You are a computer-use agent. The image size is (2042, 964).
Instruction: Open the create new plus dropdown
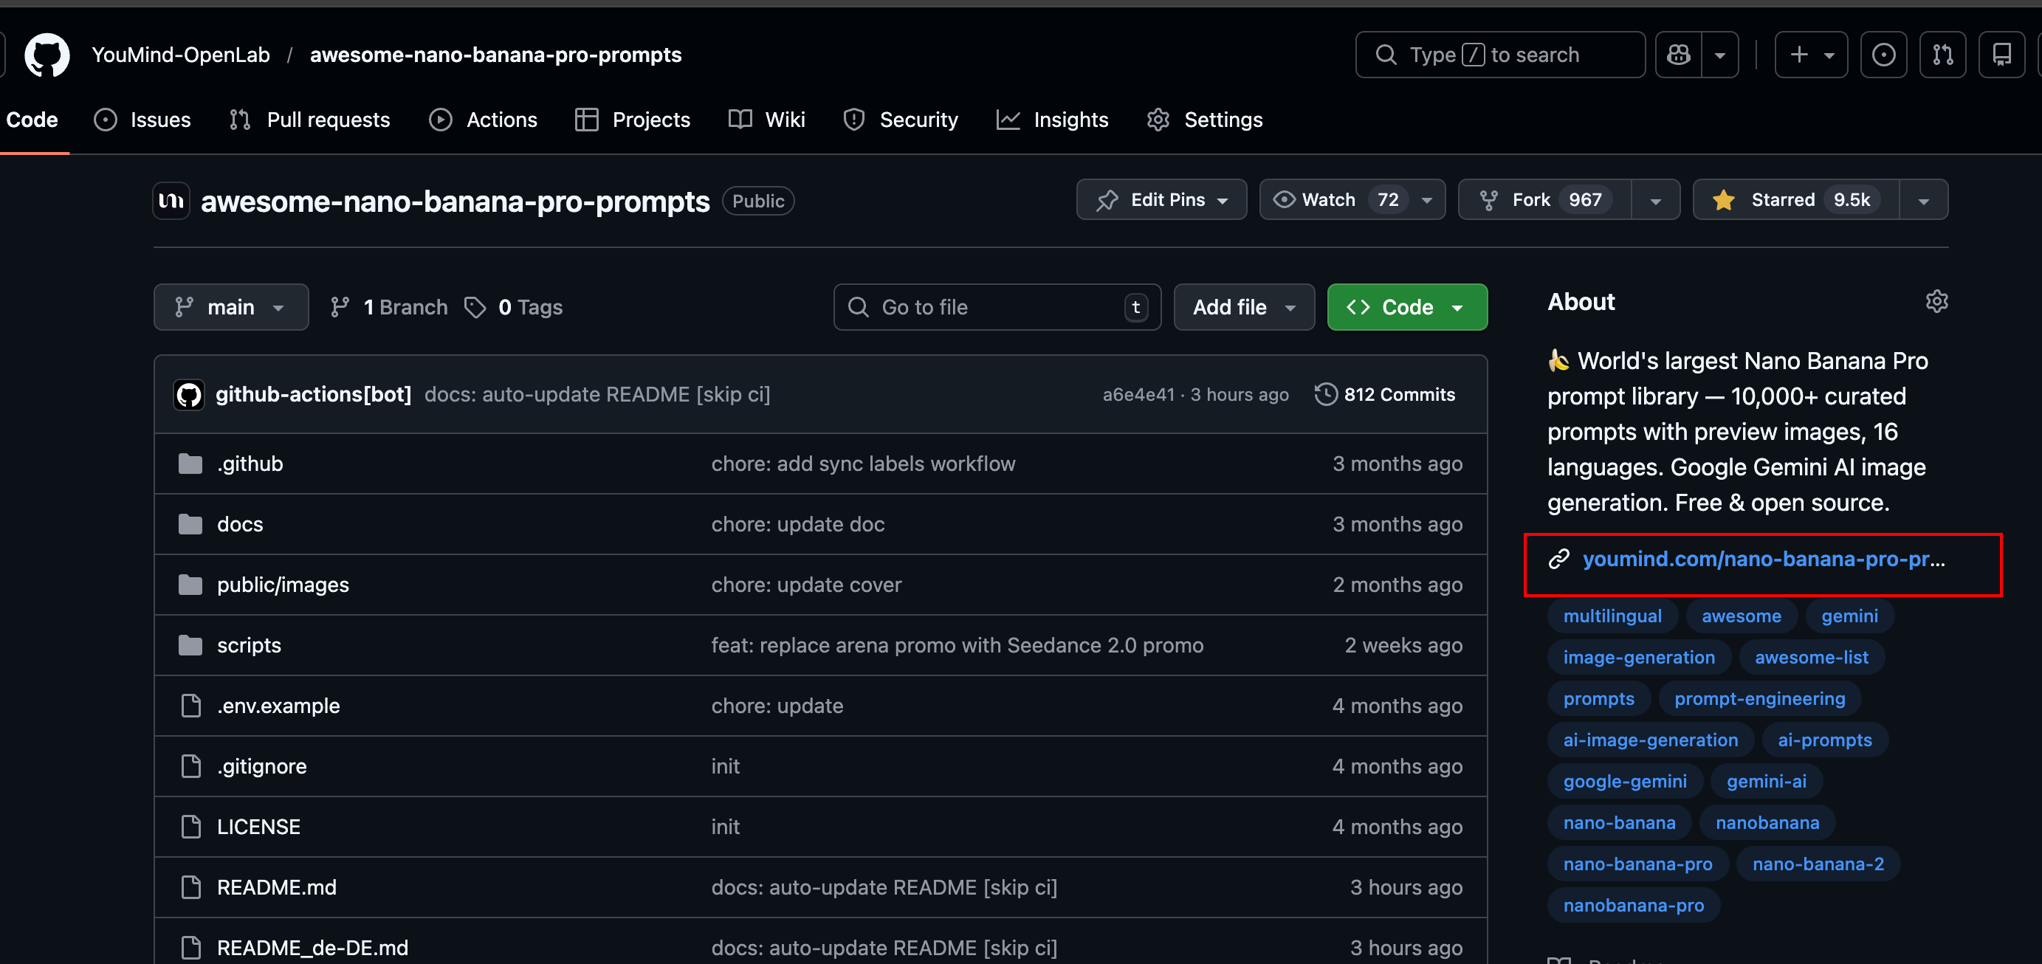tap(1812, 55)
